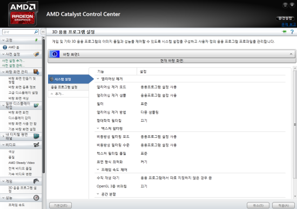The width and height of the screenshot is (297, 209).
Task: Open 바탕 화면 만들기 및 정렬
Action: tap(22, 80)
